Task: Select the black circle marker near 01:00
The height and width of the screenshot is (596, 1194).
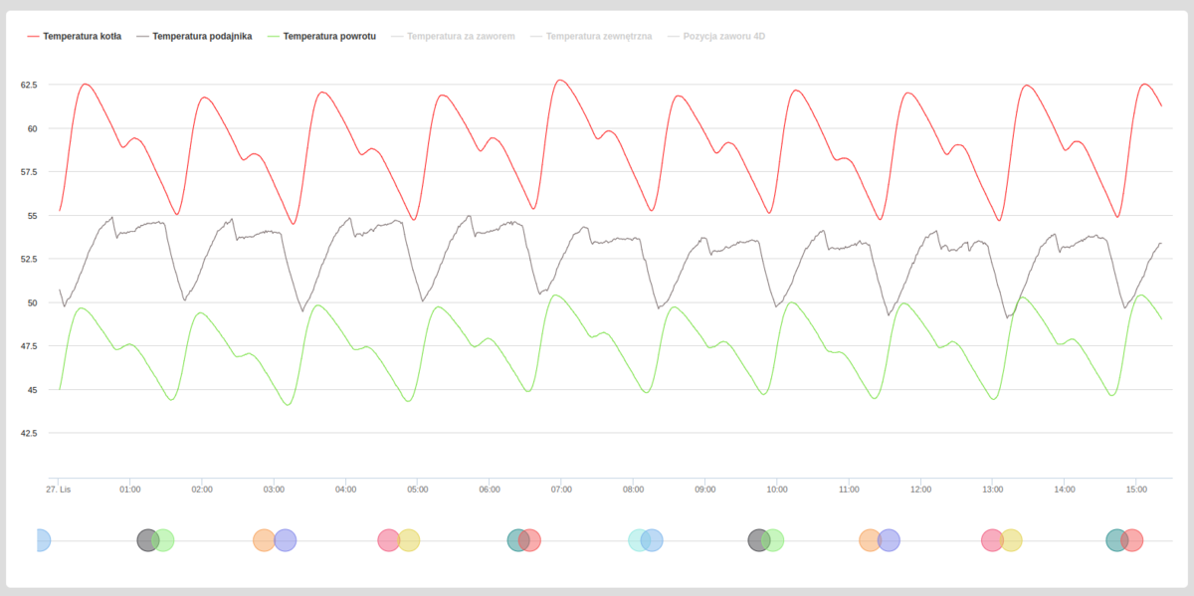Action: 145,540
